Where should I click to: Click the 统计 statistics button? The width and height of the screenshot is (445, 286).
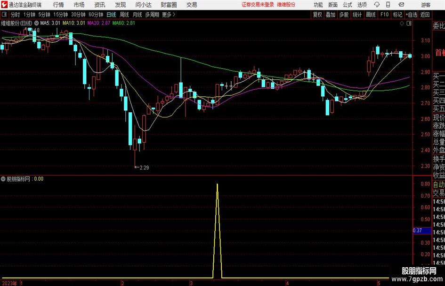(357, 15)
